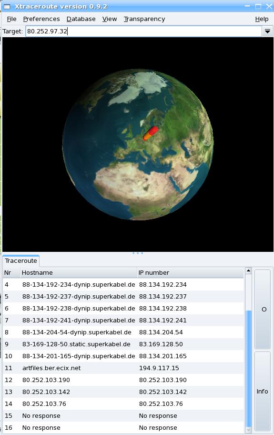Sort by the Nr column header
This screenshot has width=274, height=435.
[11, 273]
